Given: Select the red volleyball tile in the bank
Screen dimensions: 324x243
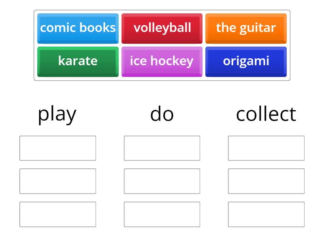Looking at the screenshot, I should tap(162, 28).
